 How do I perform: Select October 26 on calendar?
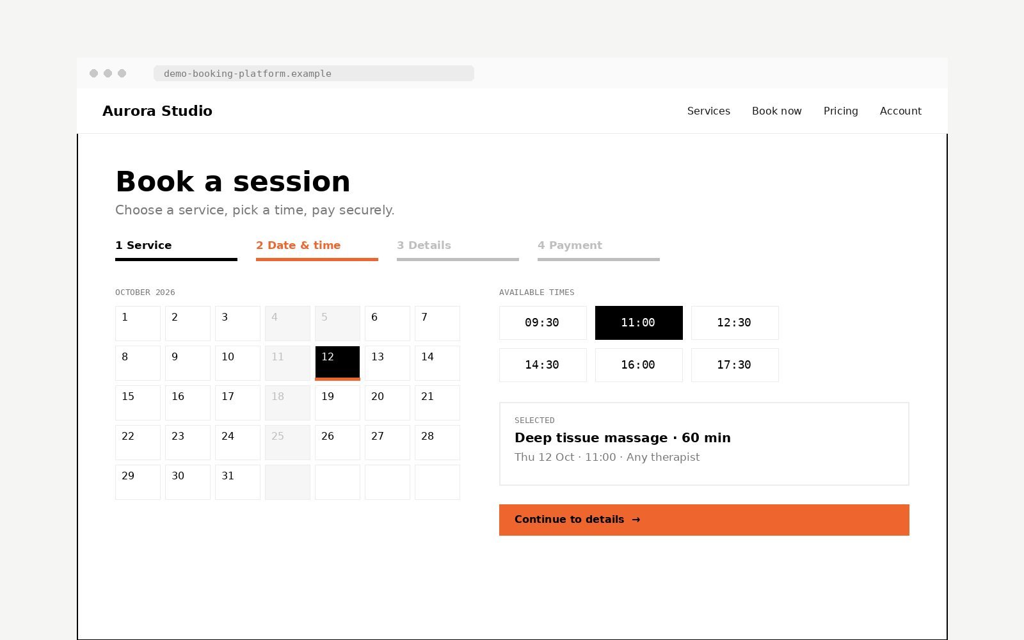coord(337,442)
